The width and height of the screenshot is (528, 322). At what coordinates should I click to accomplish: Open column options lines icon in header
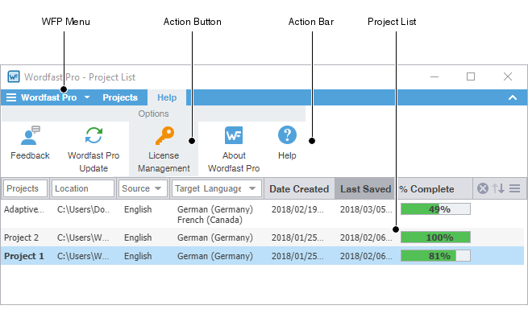514,188
